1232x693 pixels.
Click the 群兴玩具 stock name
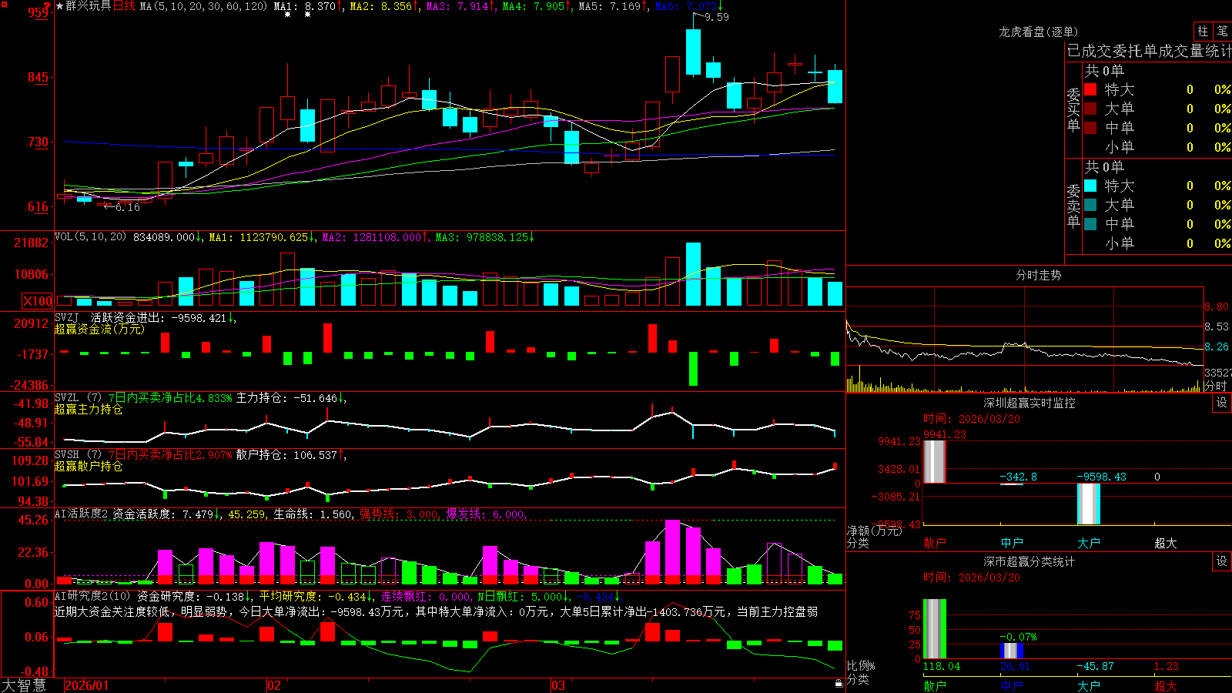click(x=89, y=6)
